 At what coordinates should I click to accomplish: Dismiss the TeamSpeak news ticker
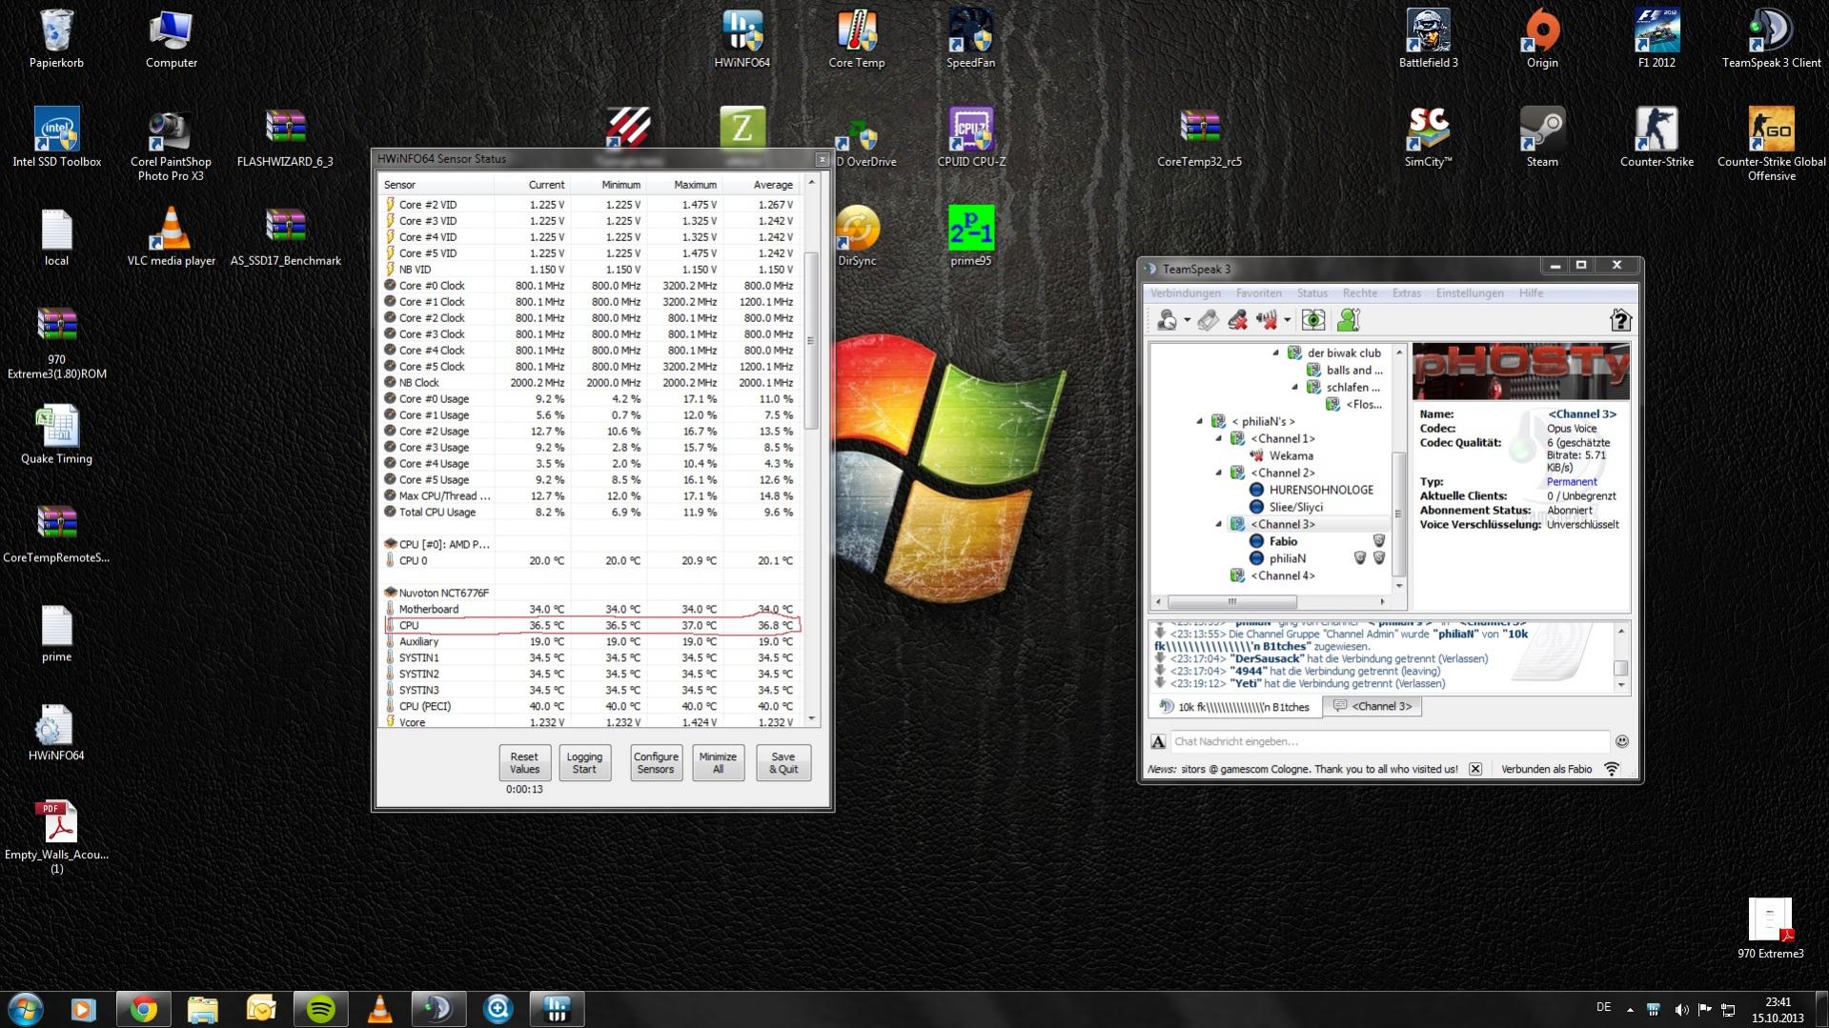[1475, 769]
